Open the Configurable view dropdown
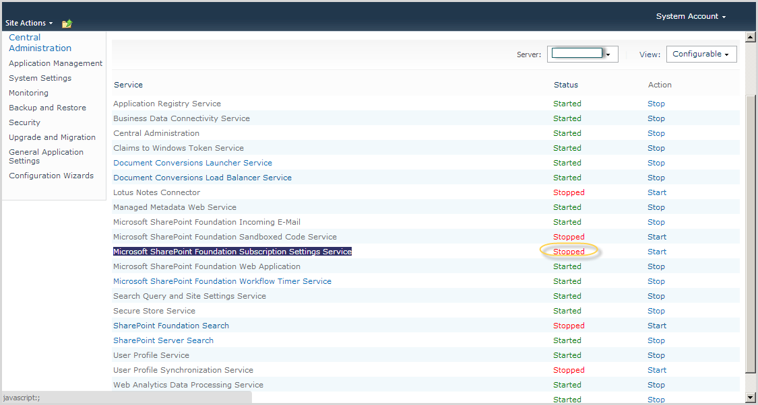758x405 pixels. (x=701, y=54)
